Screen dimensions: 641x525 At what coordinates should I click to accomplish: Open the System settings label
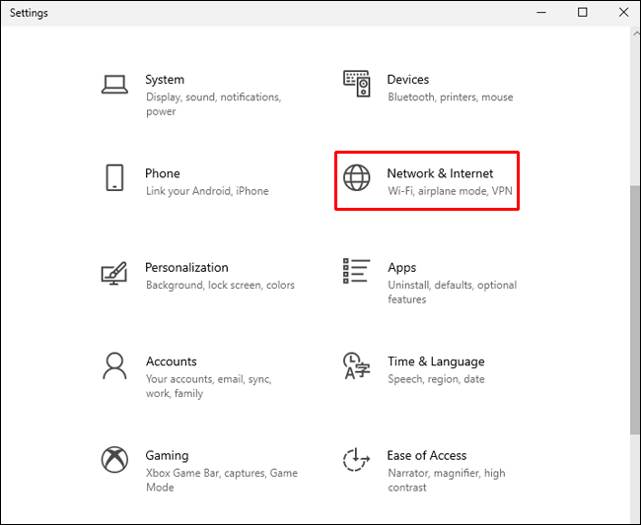pos(165,80)
